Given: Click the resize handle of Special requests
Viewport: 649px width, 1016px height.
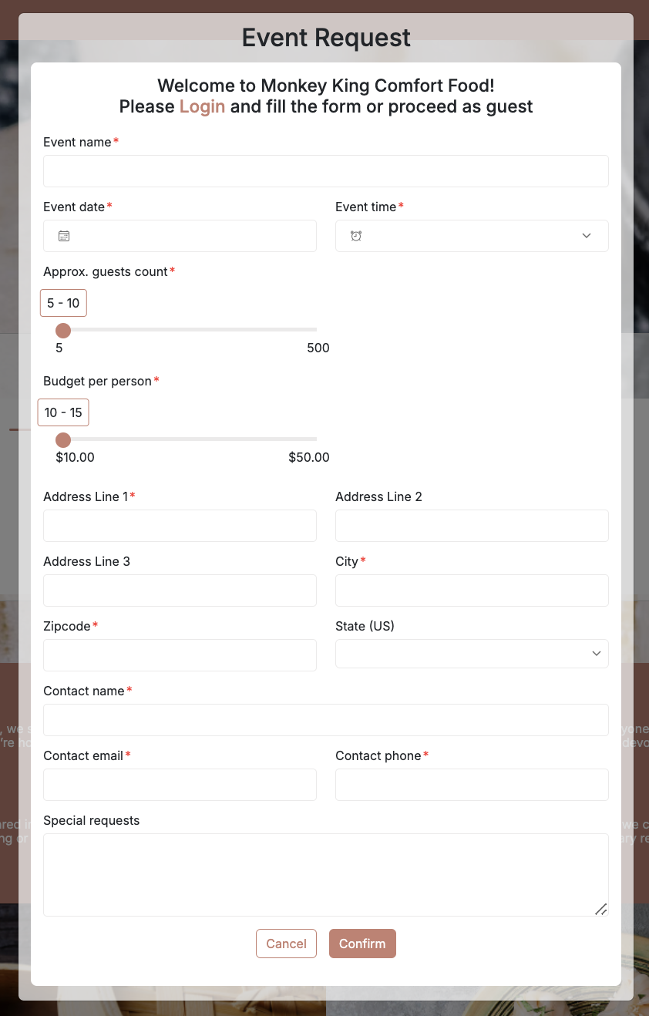Looking at the screenshot, I should (x=601, y=909).
